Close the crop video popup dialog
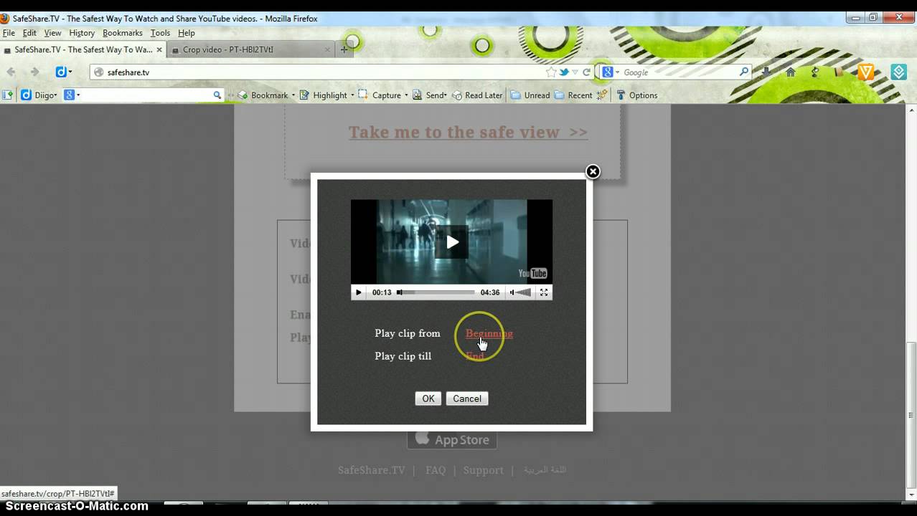This screenshot has width=917, height=516. click(x=593, y=171)
